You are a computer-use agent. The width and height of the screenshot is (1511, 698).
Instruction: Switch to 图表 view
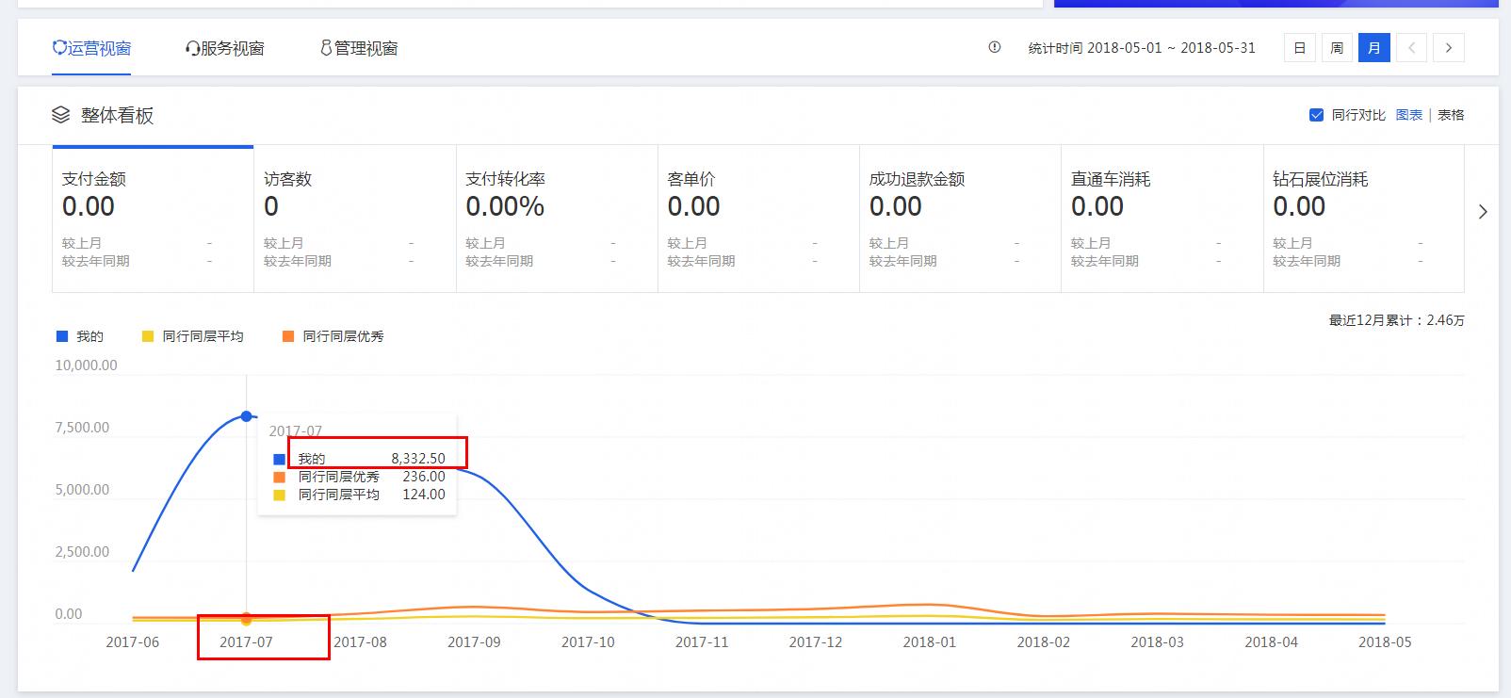click(1409, 115)
